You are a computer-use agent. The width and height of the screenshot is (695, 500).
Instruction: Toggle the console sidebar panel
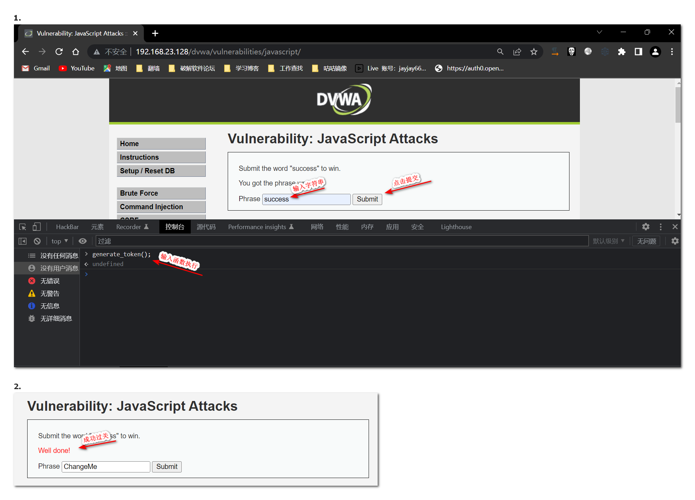pos(23,241)
